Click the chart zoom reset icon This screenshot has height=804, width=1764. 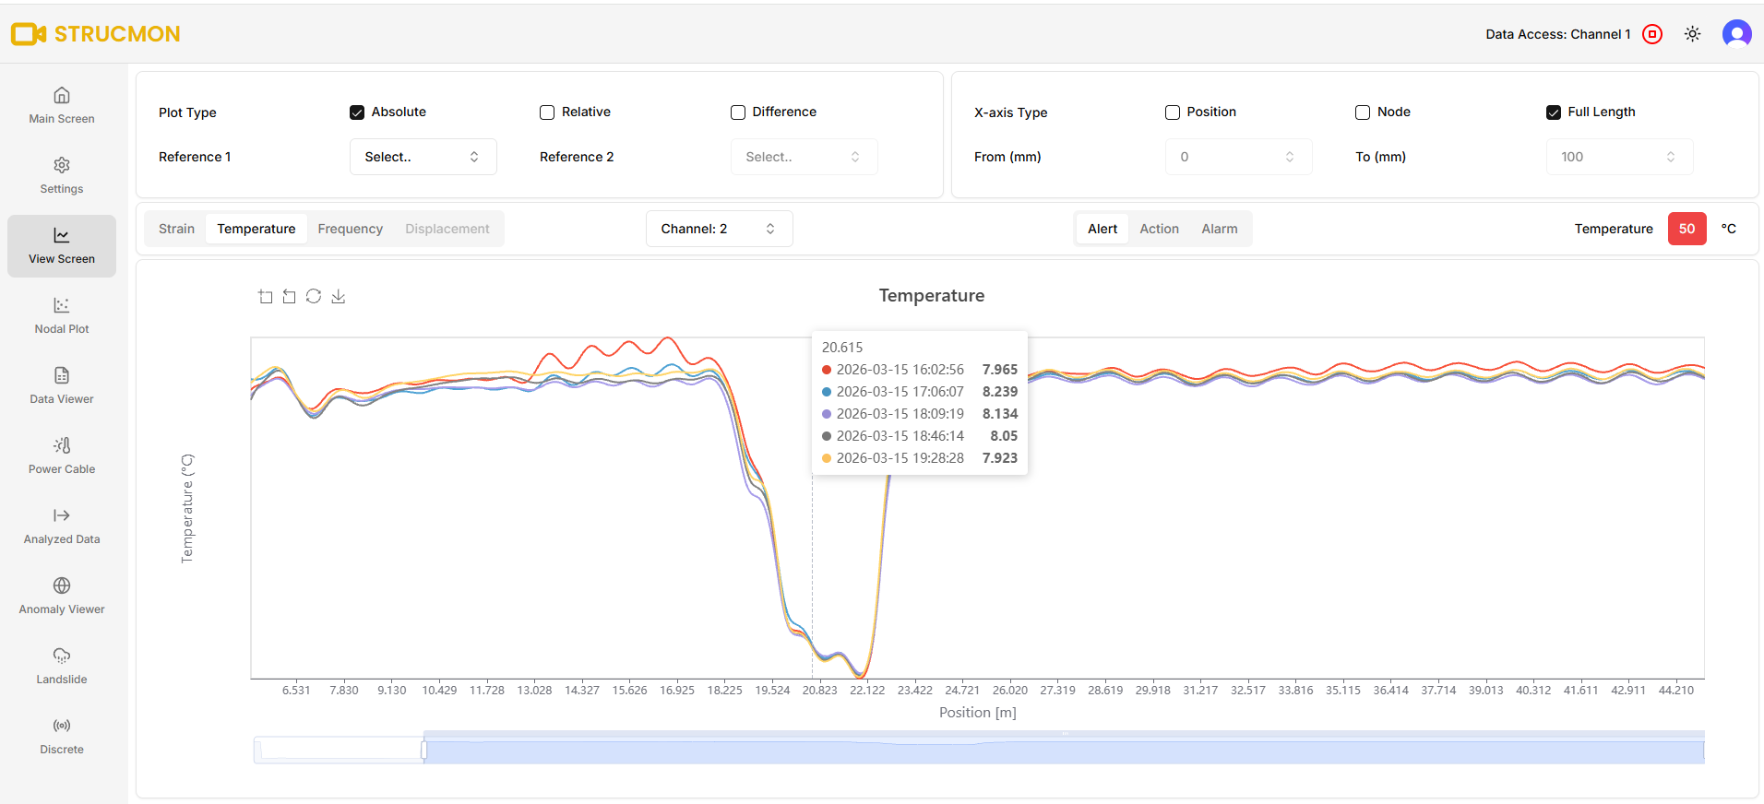[x=290, y=296]
